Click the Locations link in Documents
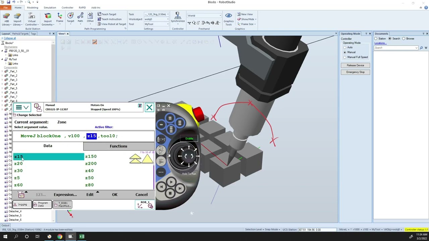Screen dimensions: 429x241 click(380, 43)
